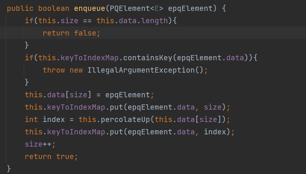Click the return false statement
Image resolution: width=306 pixels, height=174 pixels.
[x=72, y=33]
